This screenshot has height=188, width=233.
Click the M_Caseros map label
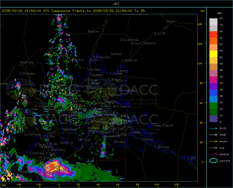point(124,106)
